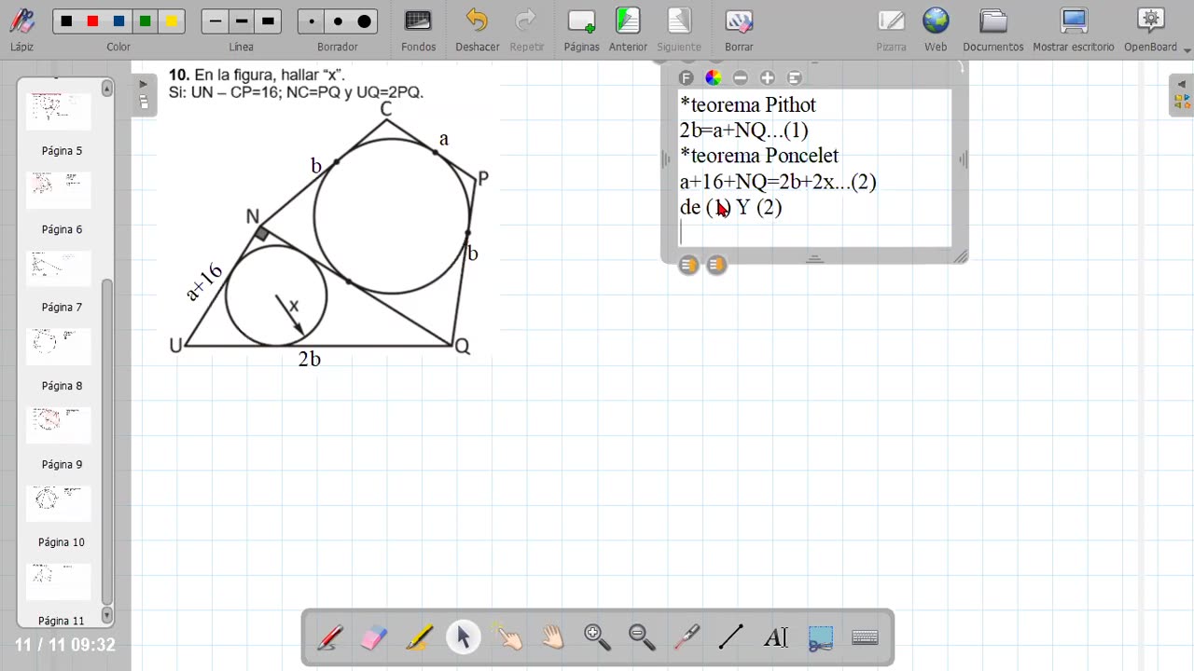Click first orange text box layout button
Screen dimensions: 1194x671
688,266
